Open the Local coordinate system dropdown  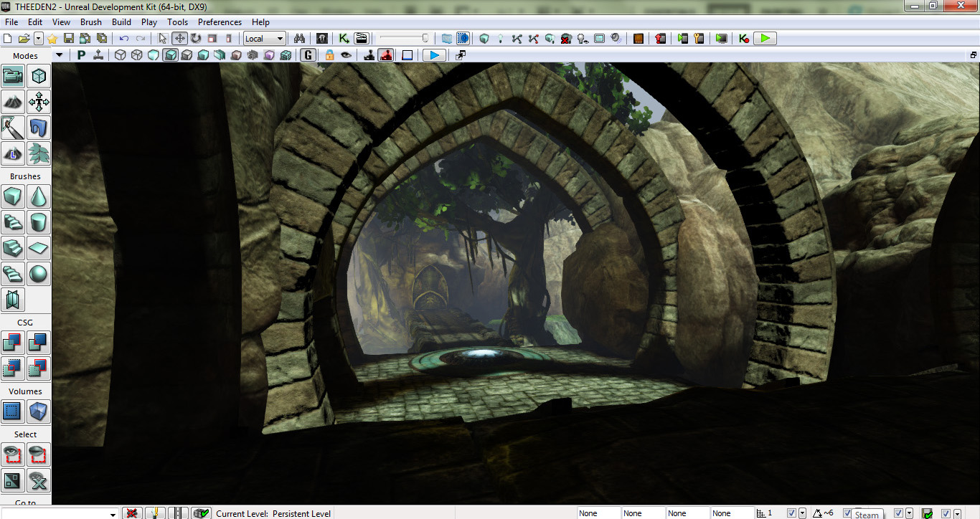[x=264, y=39]
